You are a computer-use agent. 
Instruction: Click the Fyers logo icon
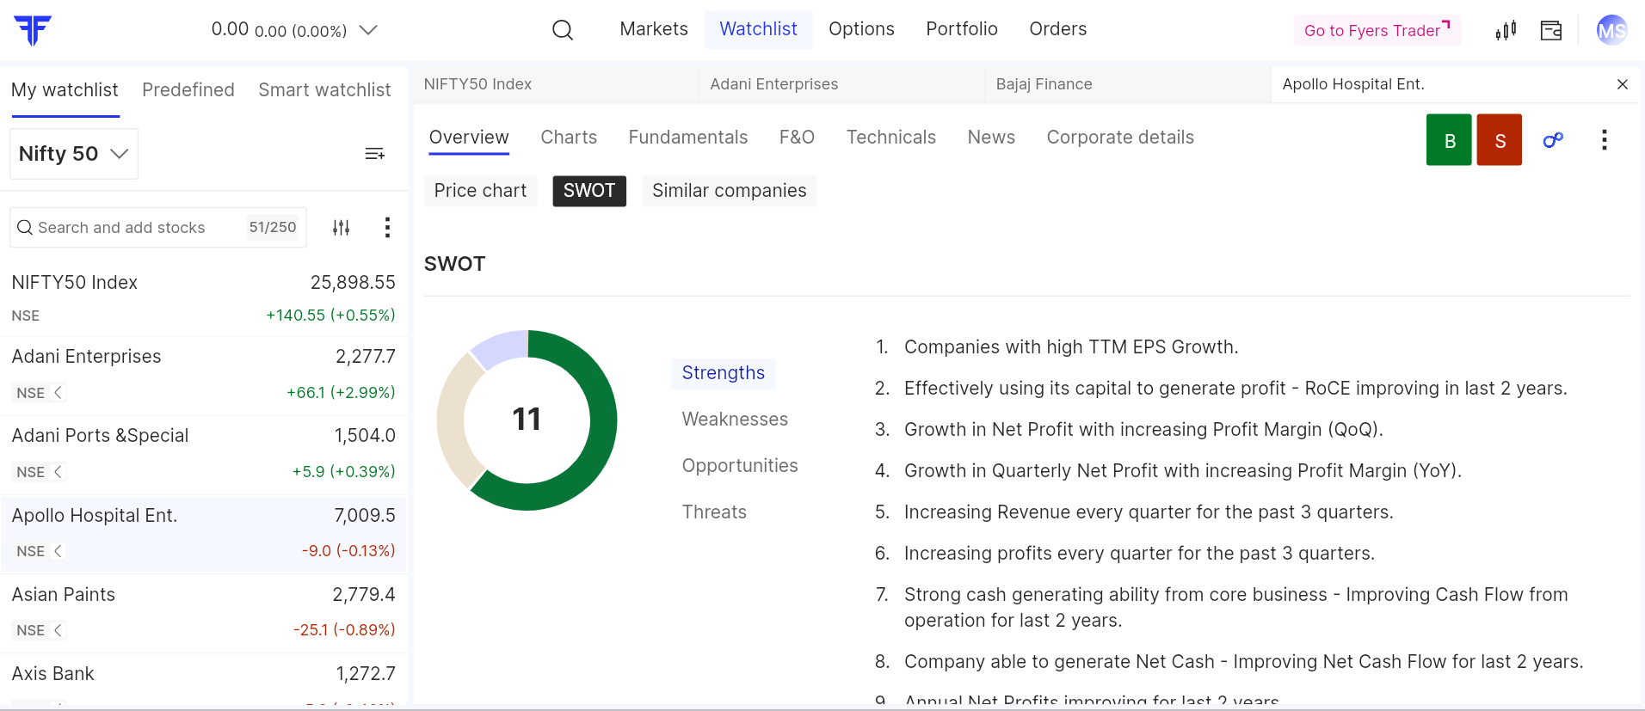[x=33, y=30]
